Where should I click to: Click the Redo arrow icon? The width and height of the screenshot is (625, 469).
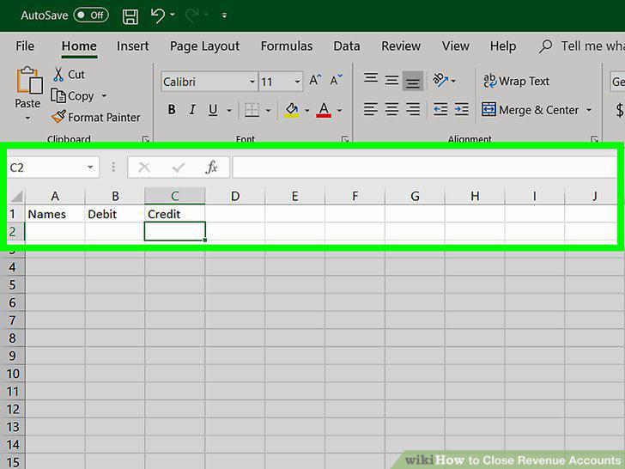192,15
